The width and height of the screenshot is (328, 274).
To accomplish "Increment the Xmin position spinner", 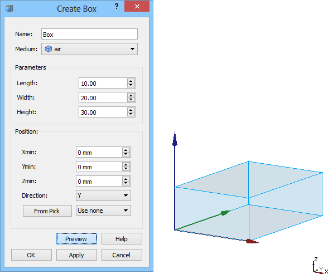I will click(126, 150).
